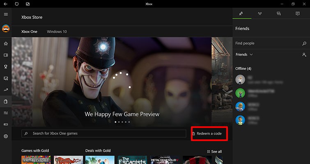Switch to the Activity alerts tab icon

coord(298,14)
